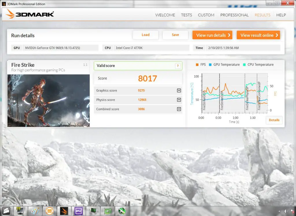Image resolution: width=296 pixels, height=216 pixels.
Task: Click the 3DMark logo in the header
Action: click(30, 14)
